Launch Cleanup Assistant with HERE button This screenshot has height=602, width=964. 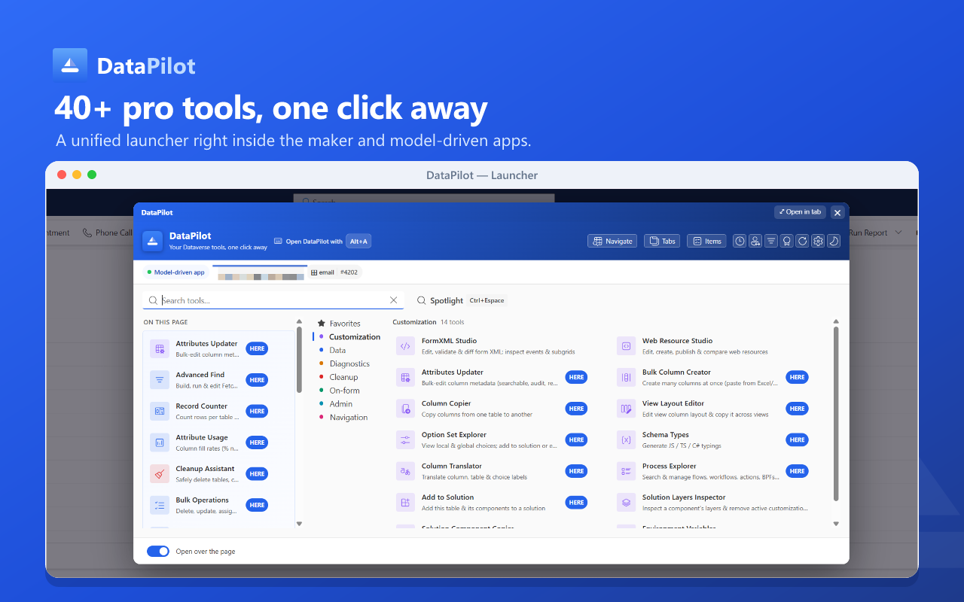pyautogui.click(x=257, y=474)
